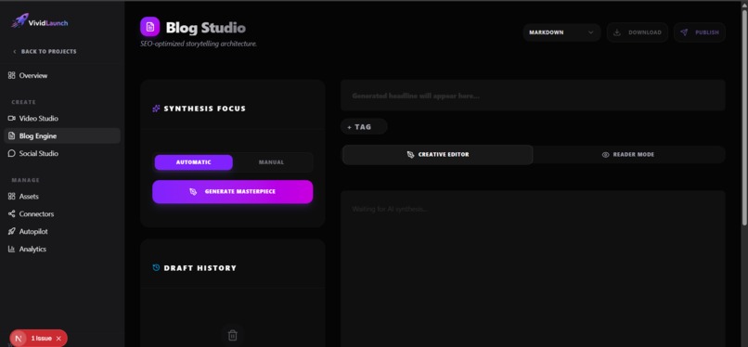Open the Markdown format dropdown
Image resolution: width=748 pixels, height=347 pixels.
pos(561,32)
